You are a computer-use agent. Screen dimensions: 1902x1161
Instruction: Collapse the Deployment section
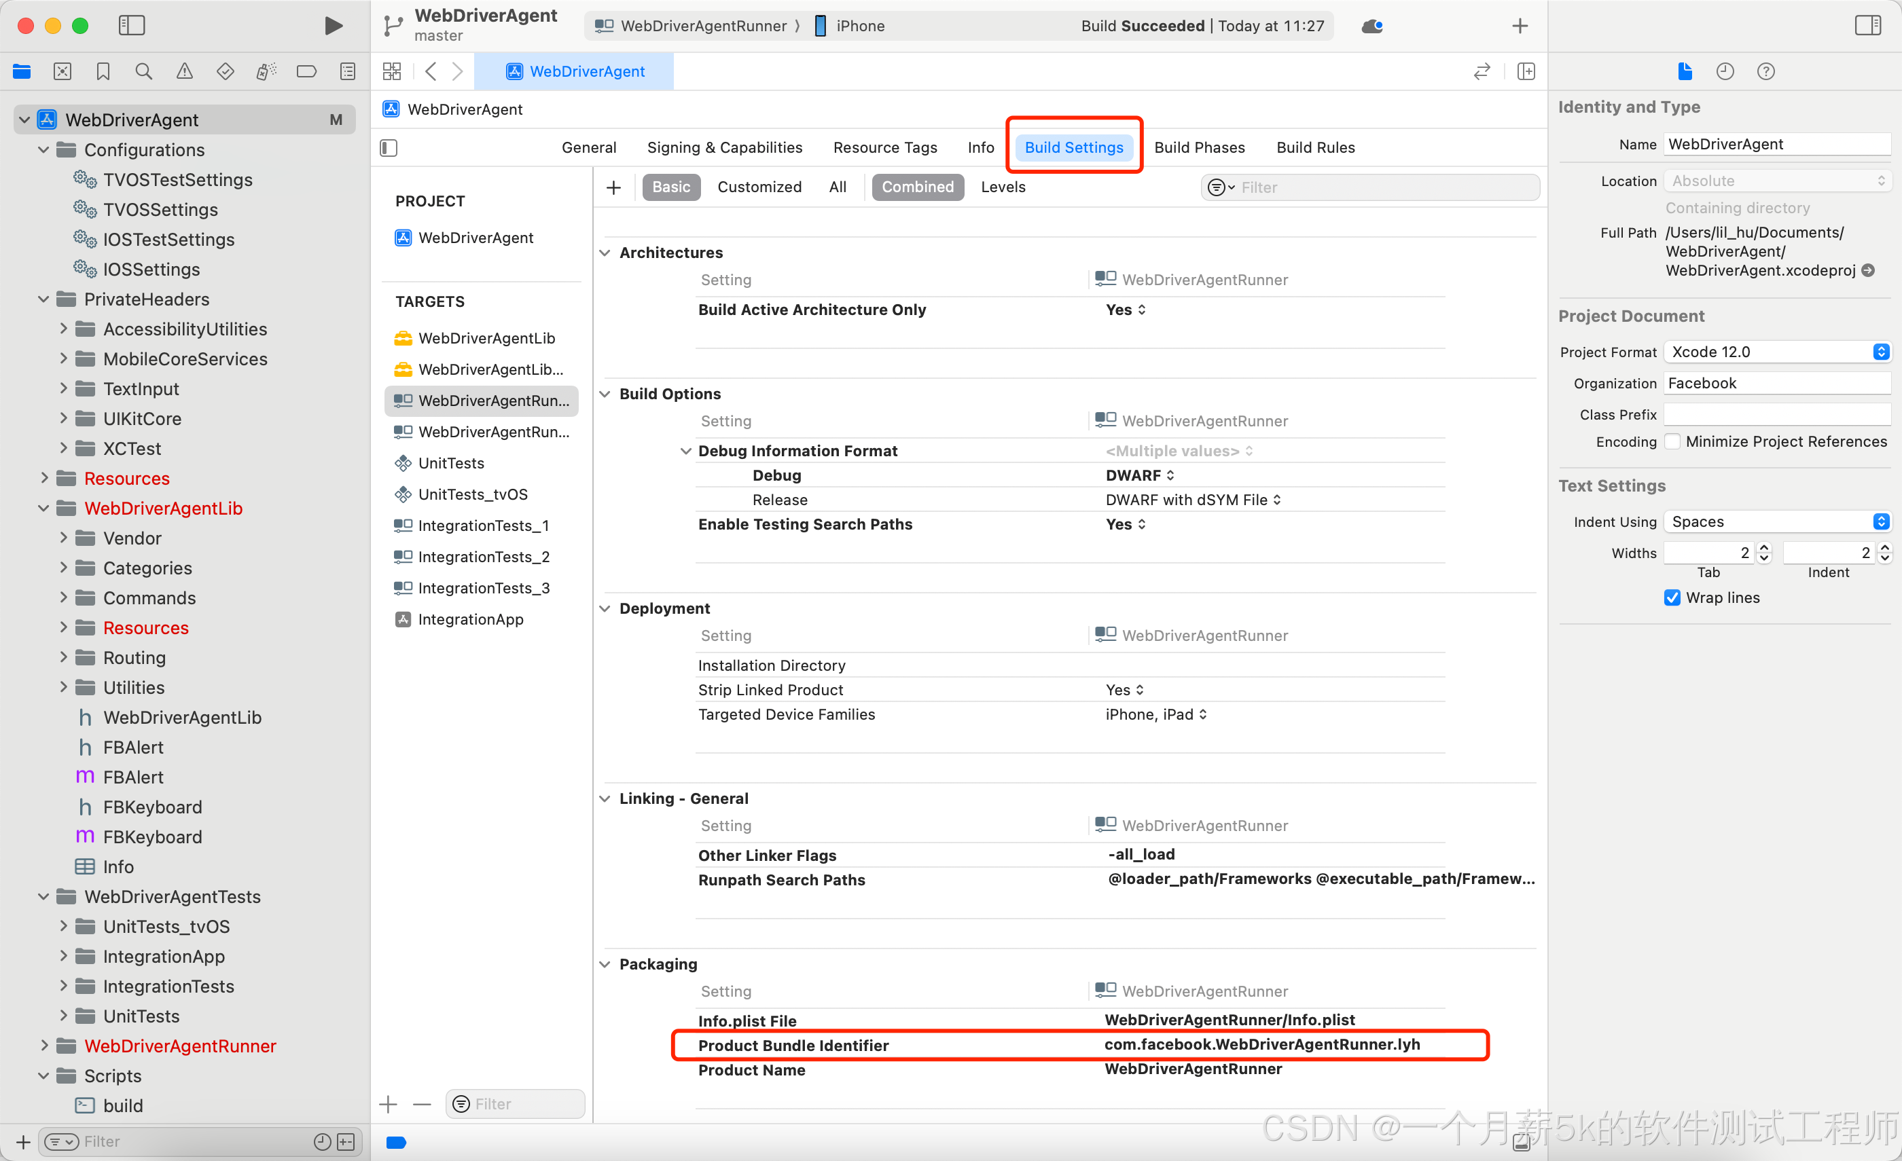605,608
